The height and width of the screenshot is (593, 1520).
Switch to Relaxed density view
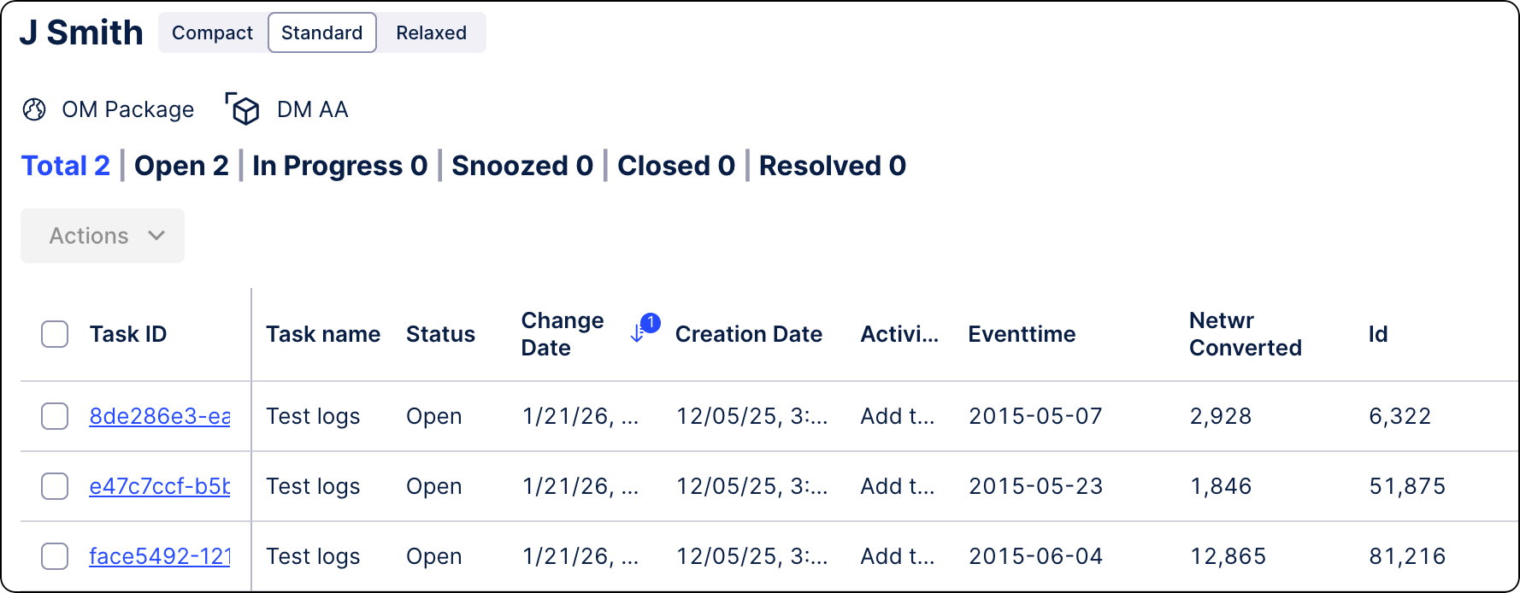click(431, 32)
